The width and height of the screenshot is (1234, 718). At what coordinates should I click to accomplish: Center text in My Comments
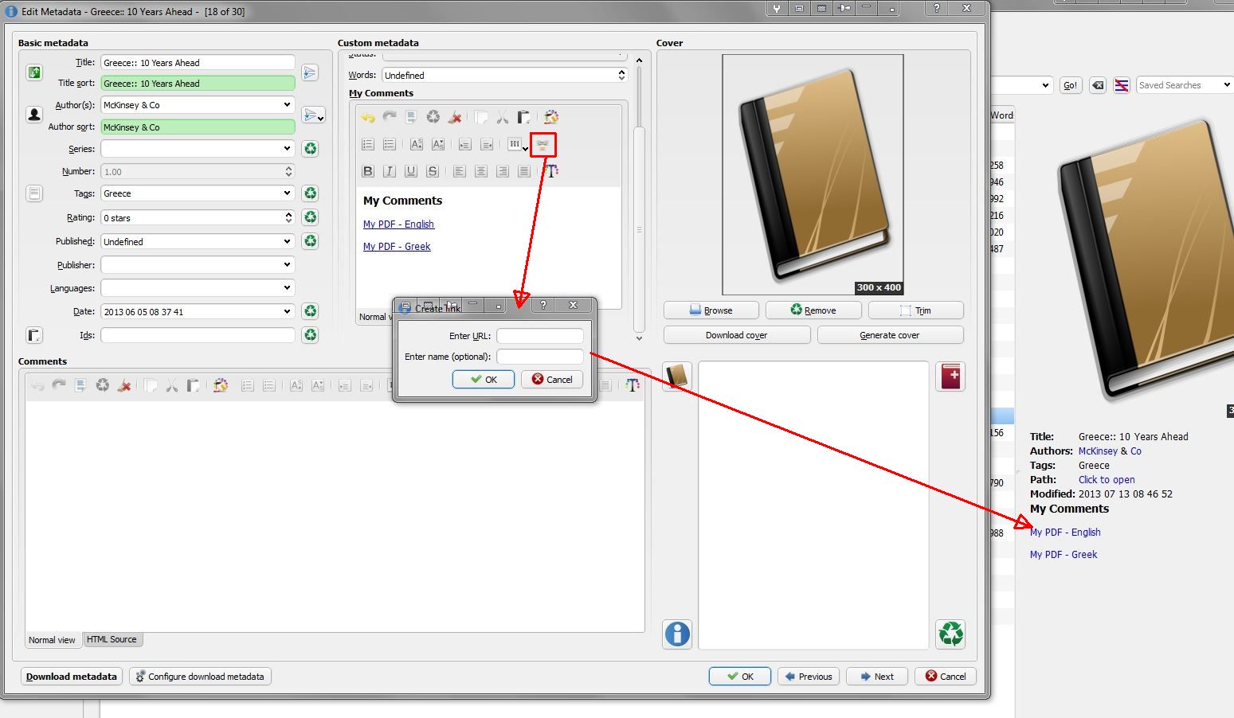(481, 171)
